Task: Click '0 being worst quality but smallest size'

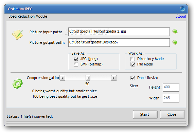Action: point(65,91)
